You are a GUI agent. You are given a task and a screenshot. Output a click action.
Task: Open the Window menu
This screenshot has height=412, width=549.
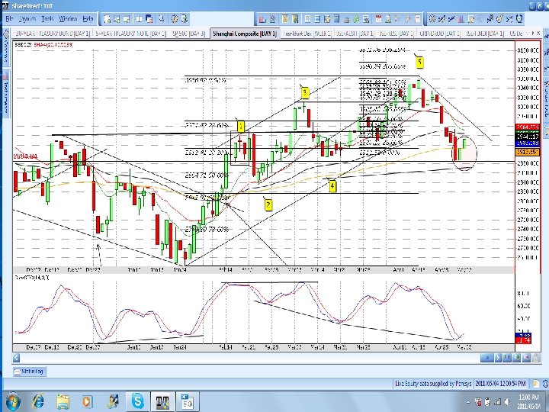click(x=68, y=19)
